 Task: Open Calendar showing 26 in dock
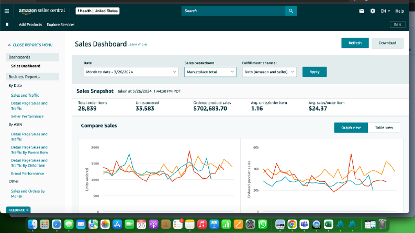pos(141,224)
